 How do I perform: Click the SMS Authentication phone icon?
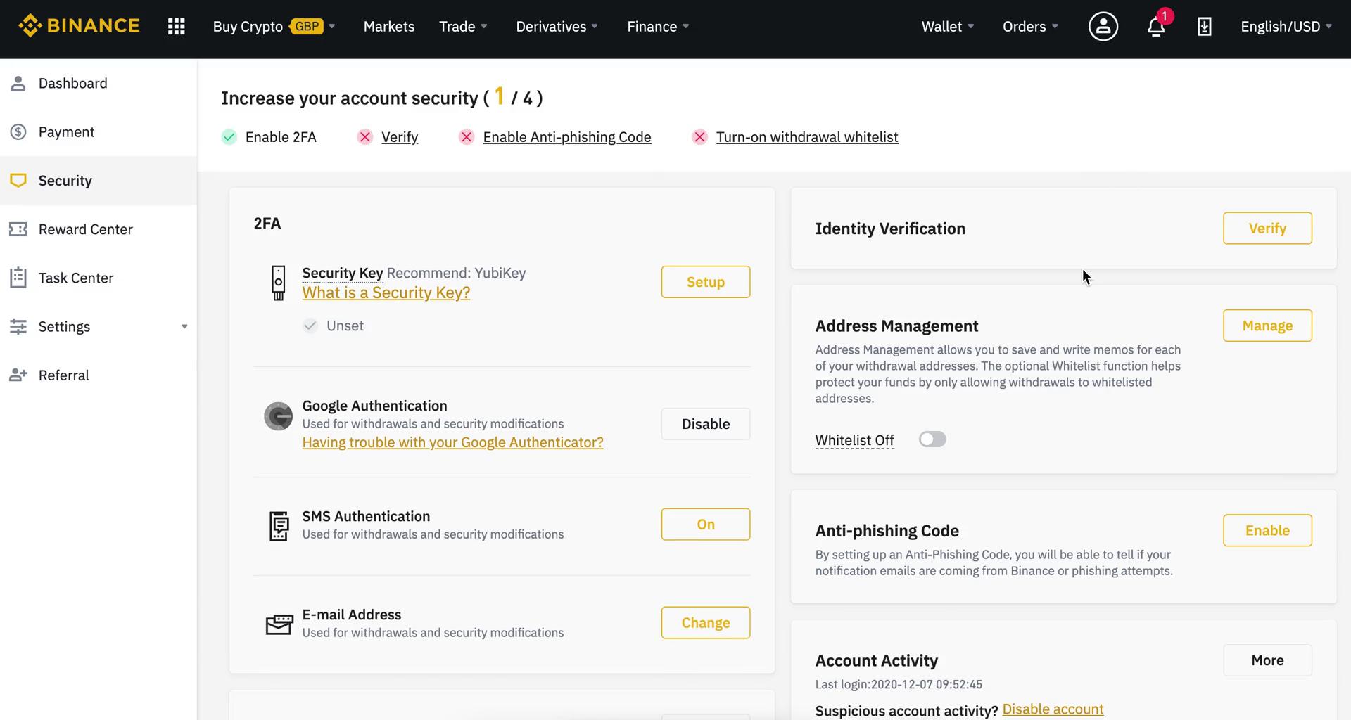coord(279,526)
